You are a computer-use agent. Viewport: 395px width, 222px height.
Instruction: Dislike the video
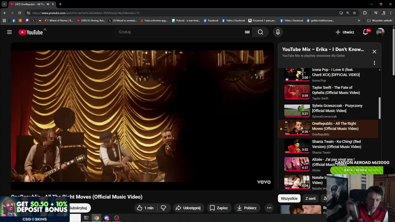point(164,208)
